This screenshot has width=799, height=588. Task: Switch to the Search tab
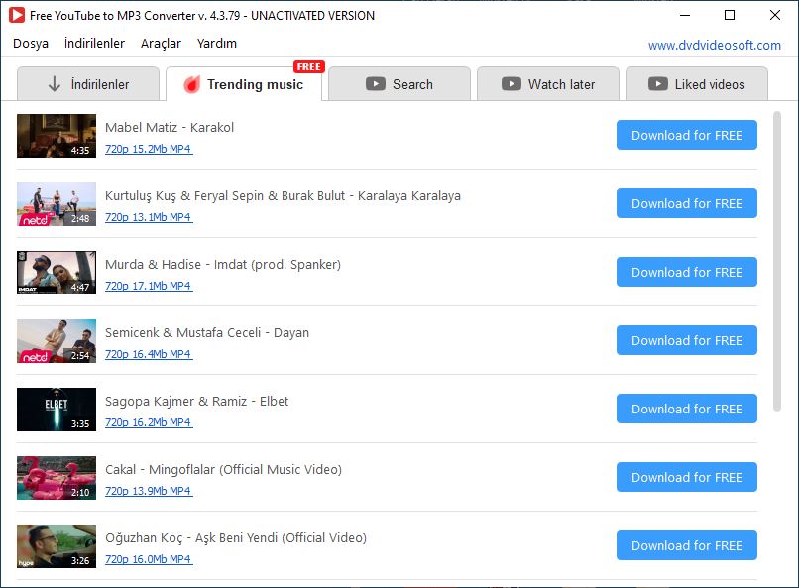tap(399, 84)
